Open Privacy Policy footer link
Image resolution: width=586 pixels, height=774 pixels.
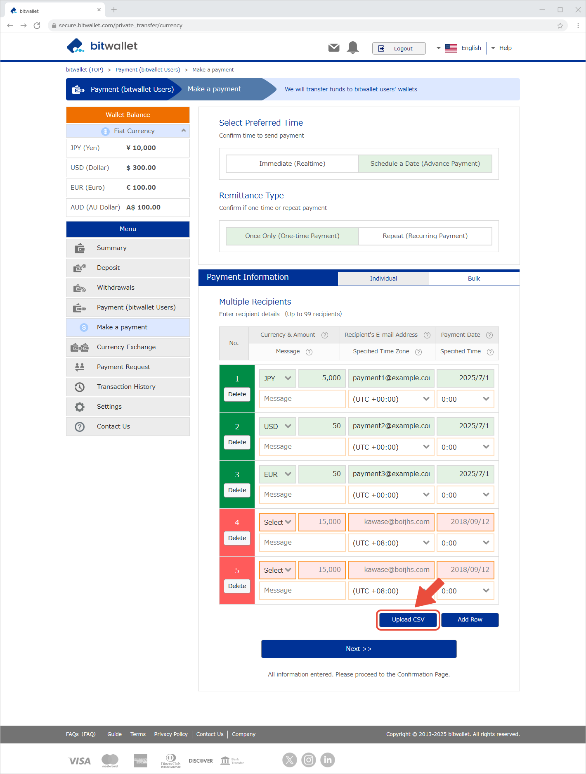tap(171, 734)
